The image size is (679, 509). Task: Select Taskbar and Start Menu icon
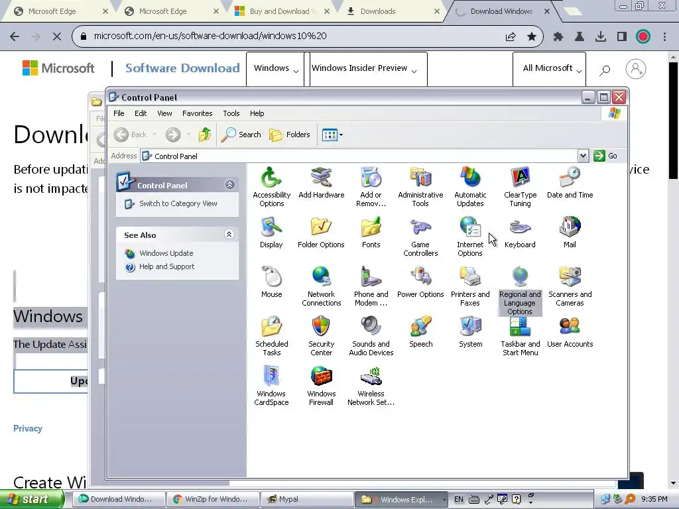(520, 337)
